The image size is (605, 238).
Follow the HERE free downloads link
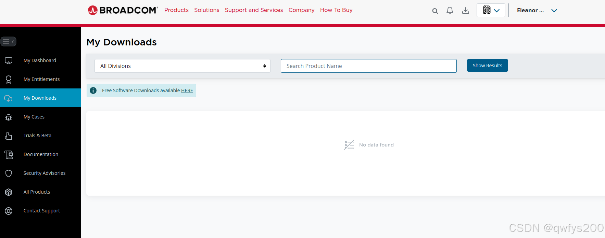[x=187, y=90]
